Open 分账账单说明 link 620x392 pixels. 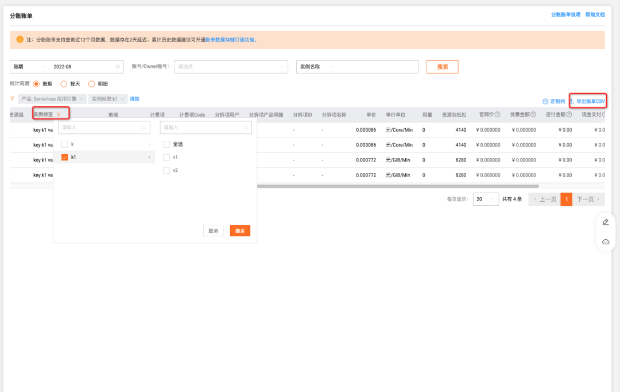tap(565, 14)
